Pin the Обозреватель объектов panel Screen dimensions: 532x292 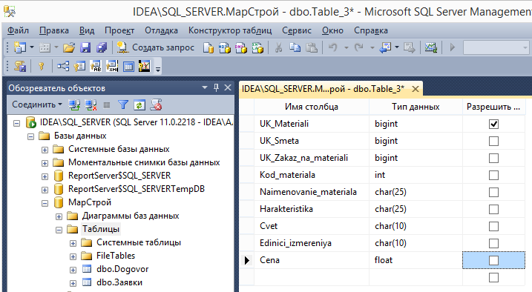coord(216,87)
